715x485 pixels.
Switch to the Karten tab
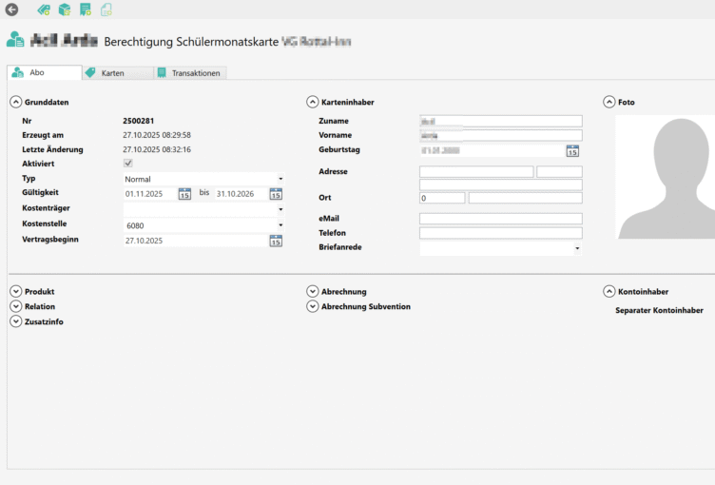click(x=117, y=73)
